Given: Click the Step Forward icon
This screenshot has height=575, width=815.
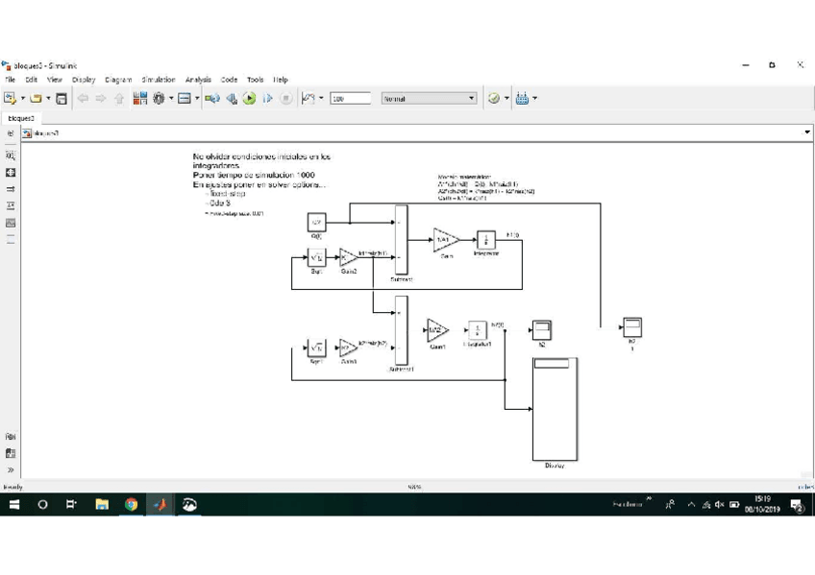Looking at the screenshot, I should click(267, 98).
